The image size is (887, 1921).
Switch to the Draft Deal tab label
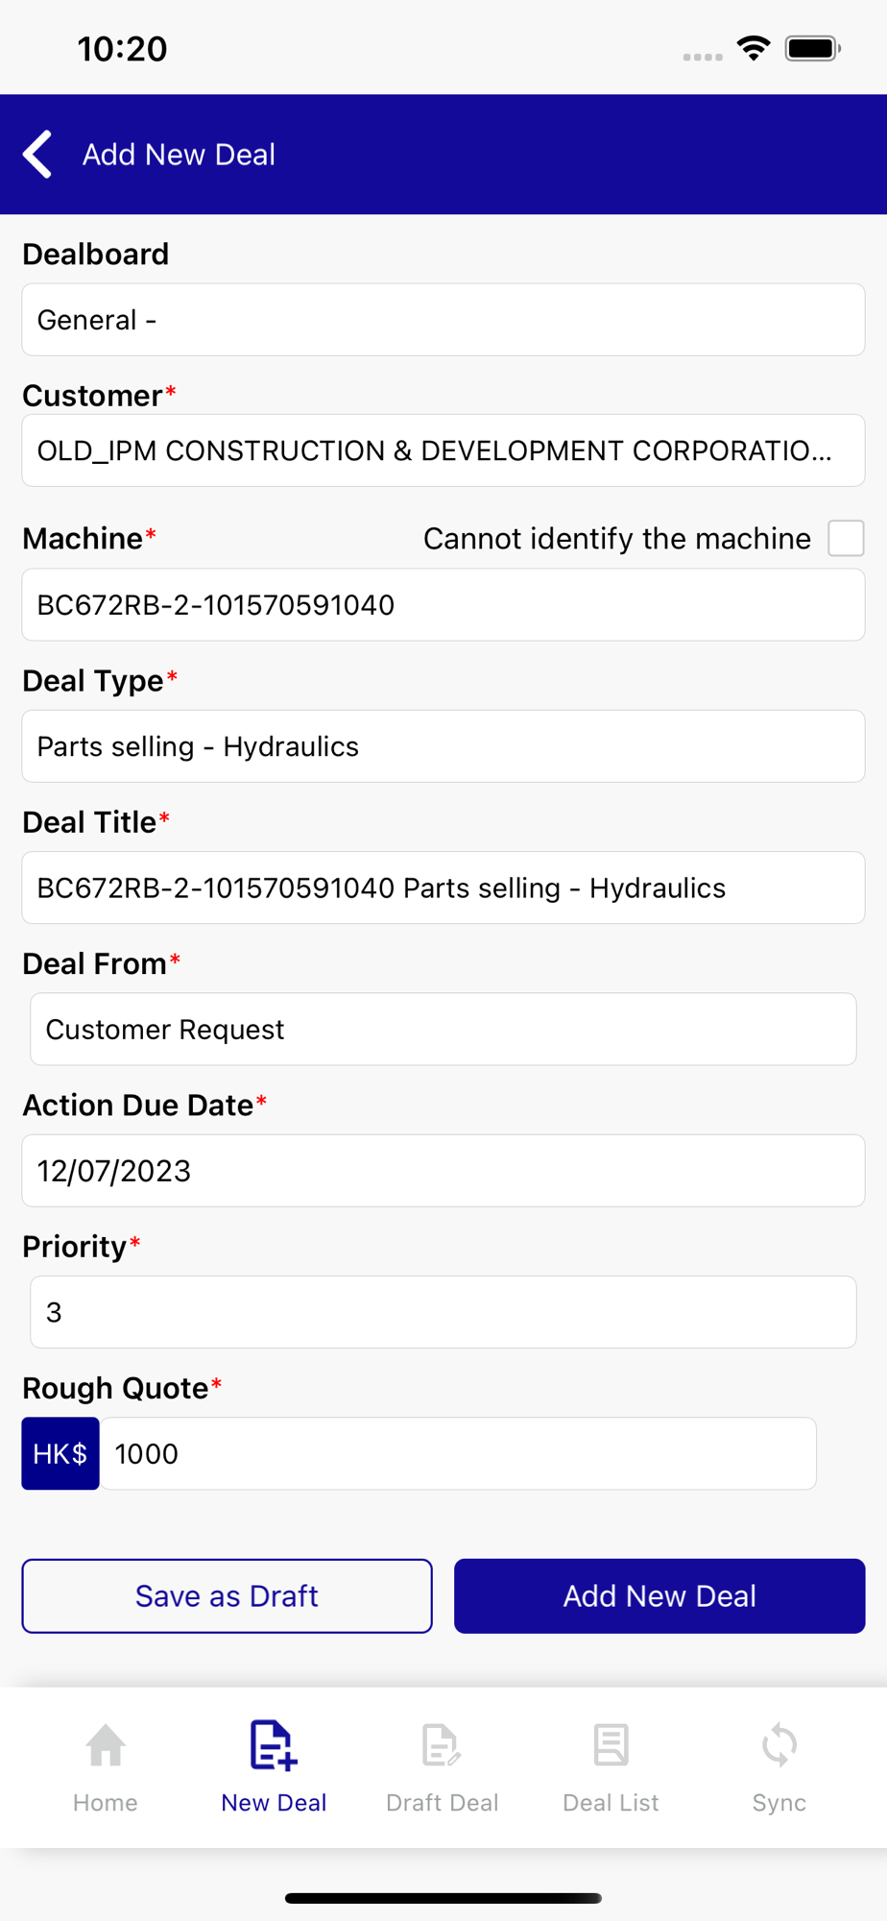(x=442, y=1803)
